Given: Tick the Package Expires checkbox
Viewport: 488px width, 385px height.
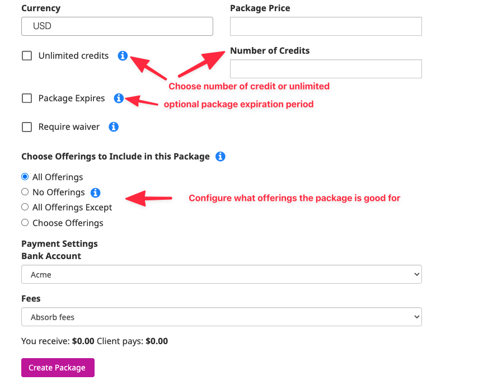Looking at the screenshot, I should (27, 98).
